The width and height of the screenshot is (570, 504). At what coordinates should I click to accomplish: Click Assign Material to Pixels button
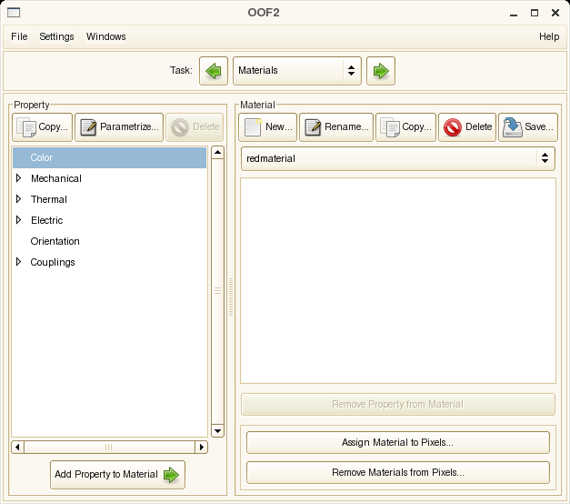(x=398, y=442)
